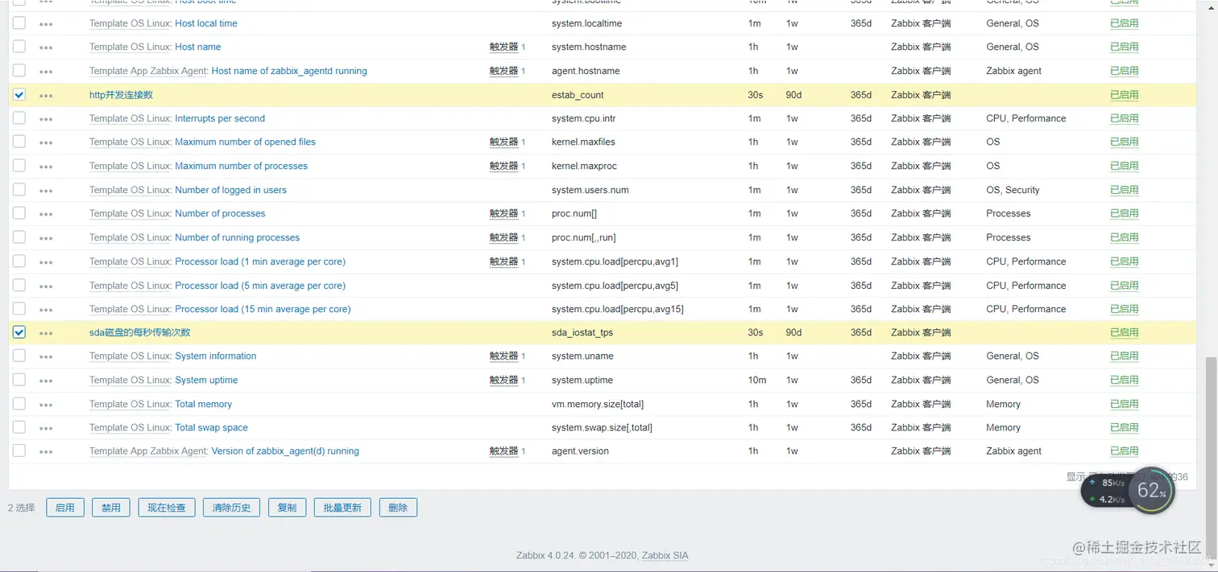Click the 批量更新 button
This screenshot has width=1218, height=572.
pos(342,508)
